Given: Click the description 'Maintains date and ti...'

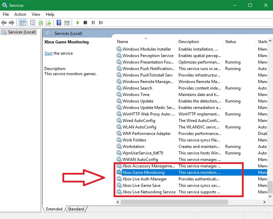Looking at the screenshot, I should [x=199, y=95].
